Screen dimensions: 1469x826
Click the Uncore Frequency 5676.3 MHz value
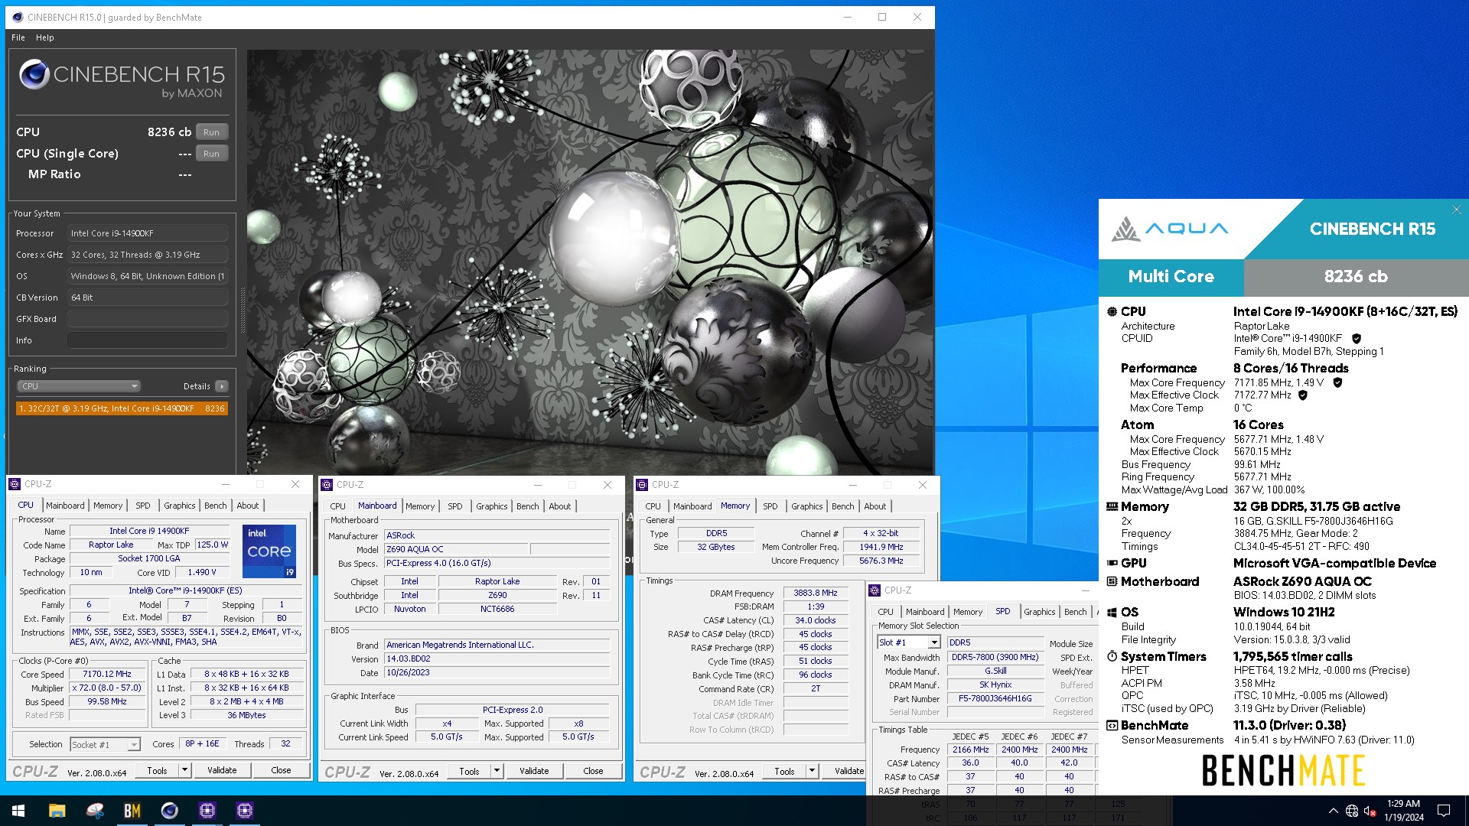[x=881, y=561]
